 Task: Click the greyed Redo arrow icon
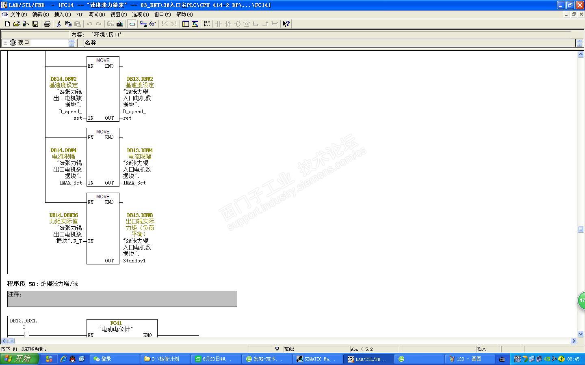(x=98, y=24)
